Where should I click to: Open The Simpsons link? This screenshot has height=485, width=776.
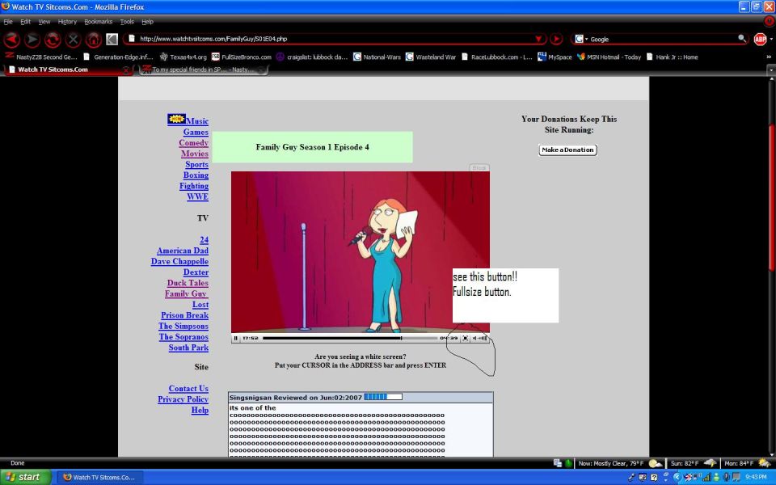coord(183,326)
